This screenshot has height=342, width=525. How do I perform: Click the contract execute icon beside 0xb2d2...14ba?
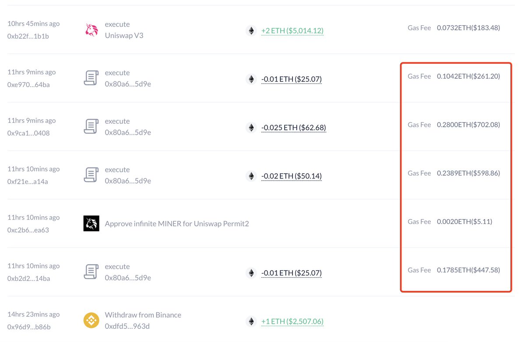(x=91, y=272)
